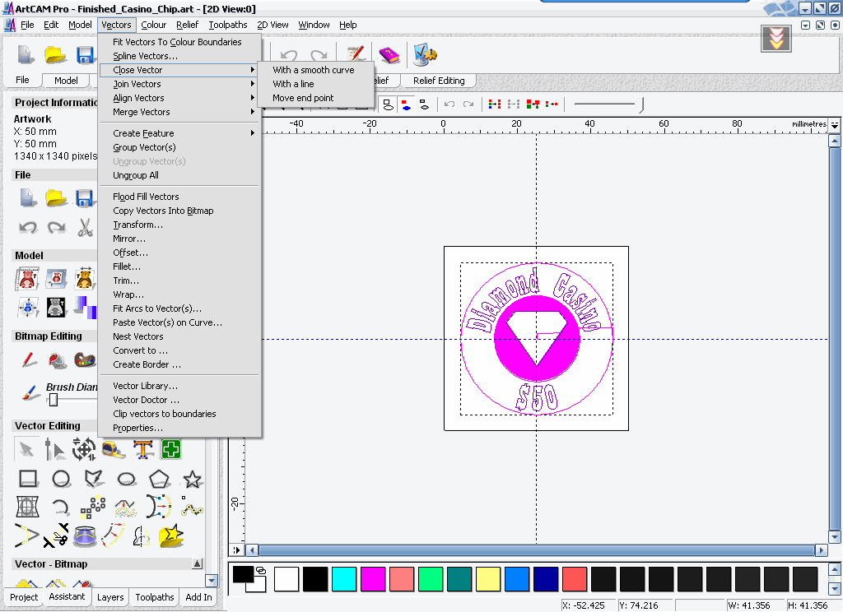Open the block copy and rotate tool
The width and height of the screenshot is (843, 612).
click(x=93, y=506)
